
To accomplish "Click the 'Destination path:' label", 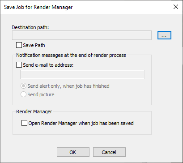I will (30, 27).
